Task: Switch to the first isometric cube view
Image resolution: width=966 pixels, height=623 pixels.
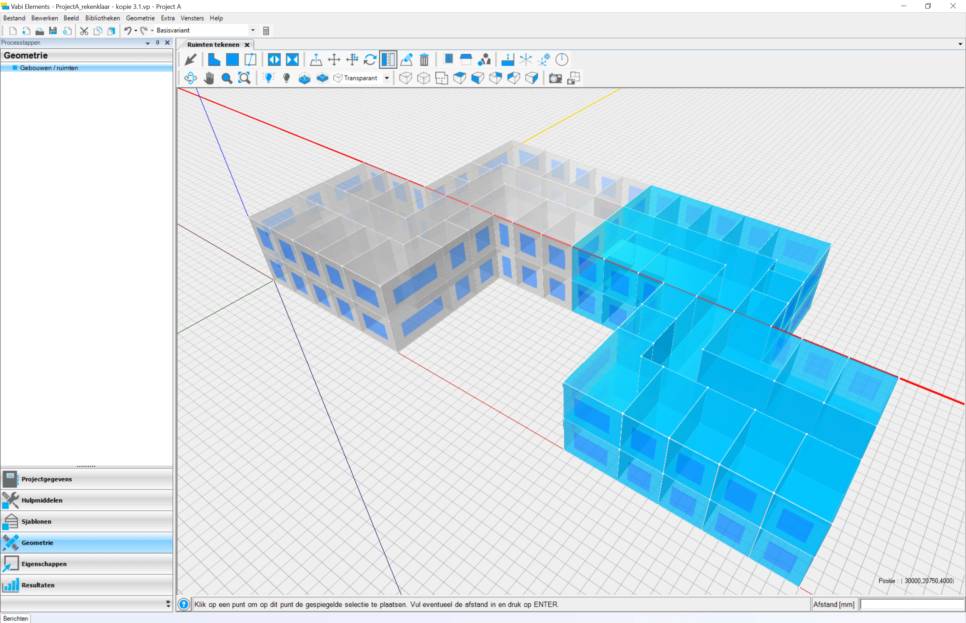Action: 406,78
